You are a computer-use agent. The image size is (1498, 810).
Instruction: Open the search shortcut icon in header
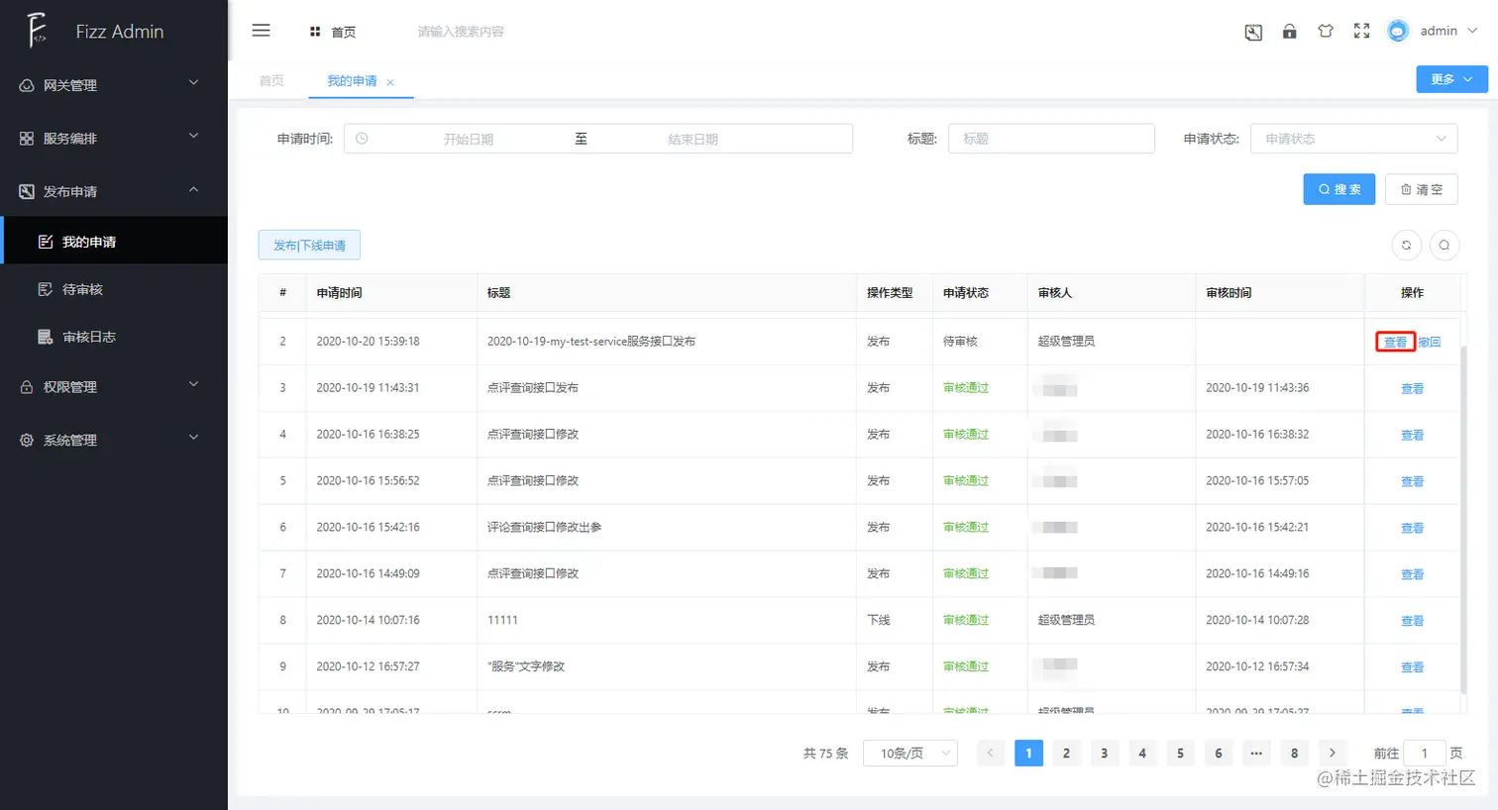(x=1253, y=32)
